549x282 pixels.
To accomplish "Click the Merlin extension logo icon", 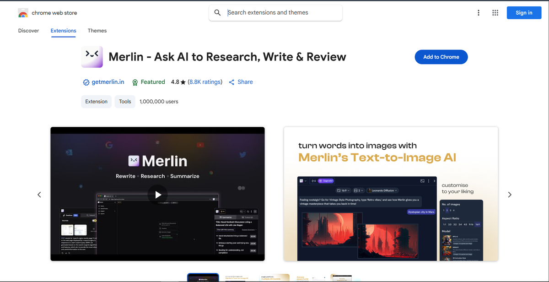I will click(92, 57).
